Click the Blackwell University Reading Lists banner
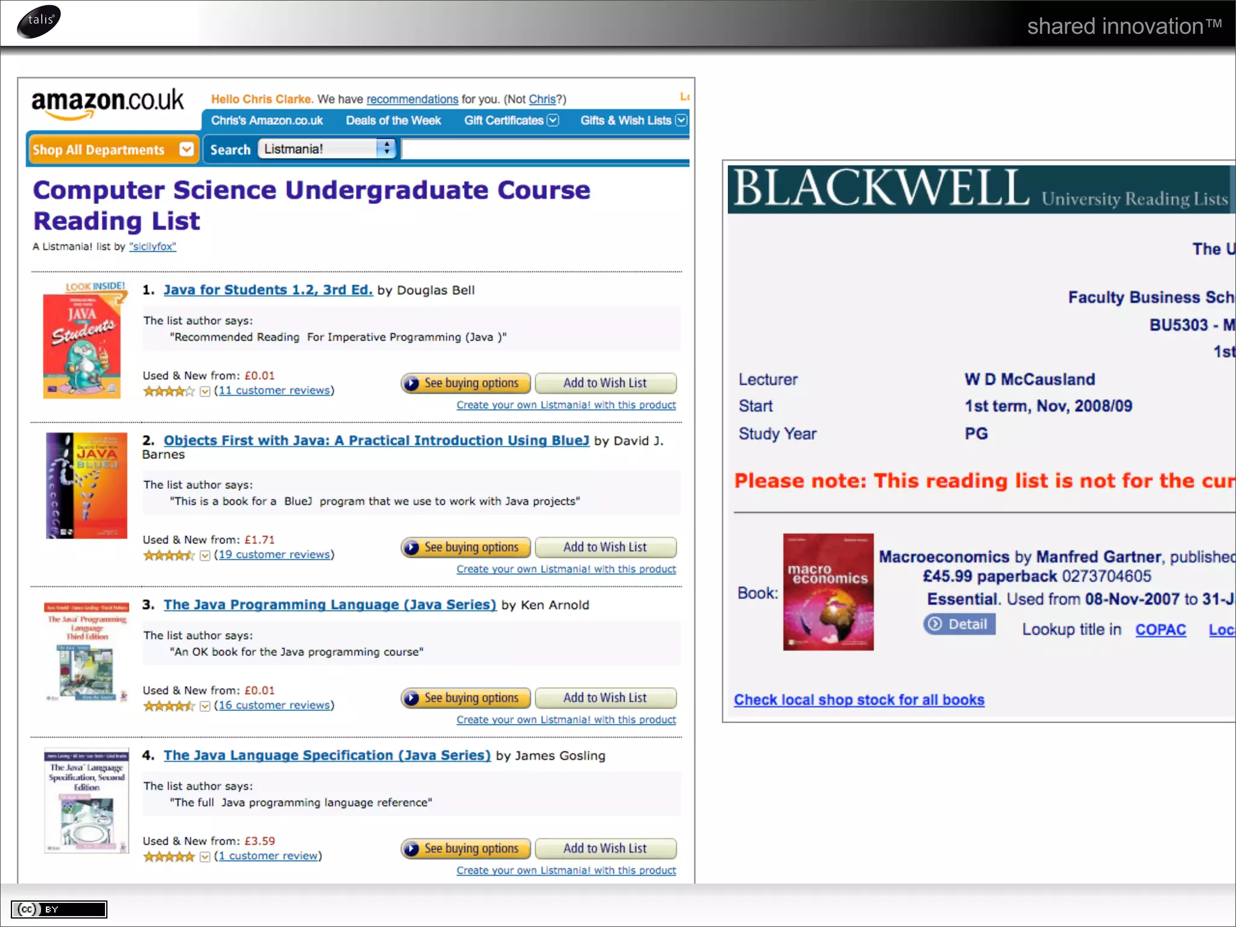Viewport: 1236px width, 927px height. click(x=981, y=189)
